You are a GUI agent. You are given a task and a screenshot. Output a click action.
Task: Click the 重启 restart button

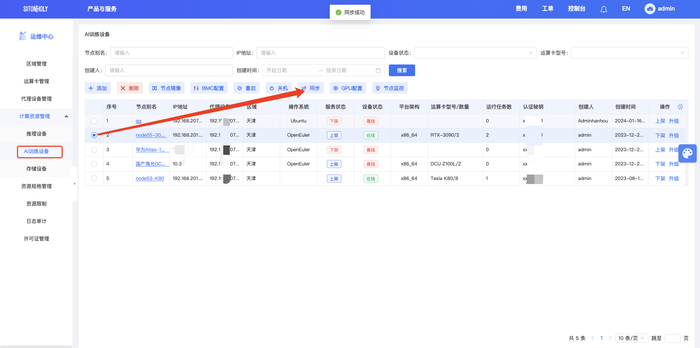(x=247, y=88)
